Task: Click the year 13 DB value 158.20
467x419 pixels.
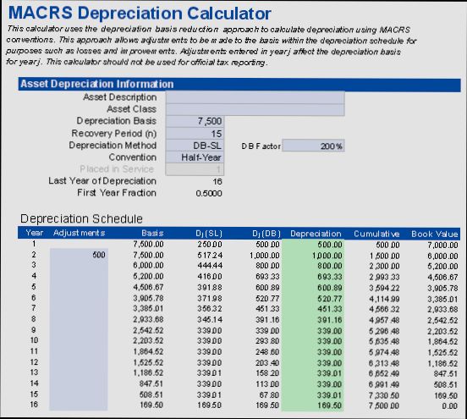Action: (x=267, y=373)
